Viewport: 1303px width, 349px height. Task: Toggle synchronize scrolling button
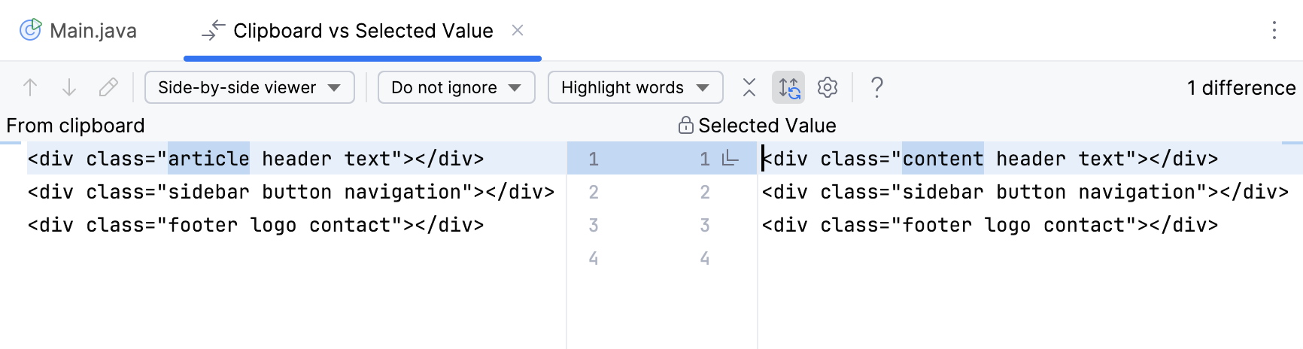(x=788, y=88)
